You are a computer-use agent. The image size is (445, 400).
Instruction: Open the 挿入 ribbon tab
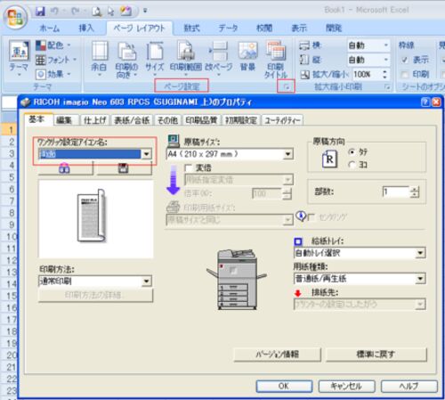click(x=86, y=29)
